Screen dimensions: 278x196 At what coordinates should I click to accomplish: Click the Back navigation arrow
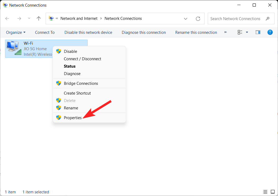point(7,18)
